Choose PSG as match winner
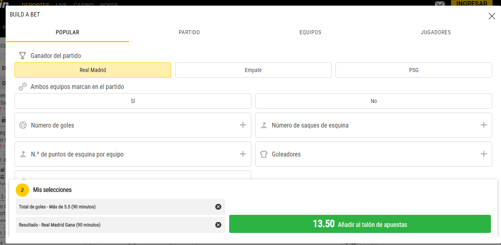The image size is (501, 245). pyautogui.click(x=414, y=70)
